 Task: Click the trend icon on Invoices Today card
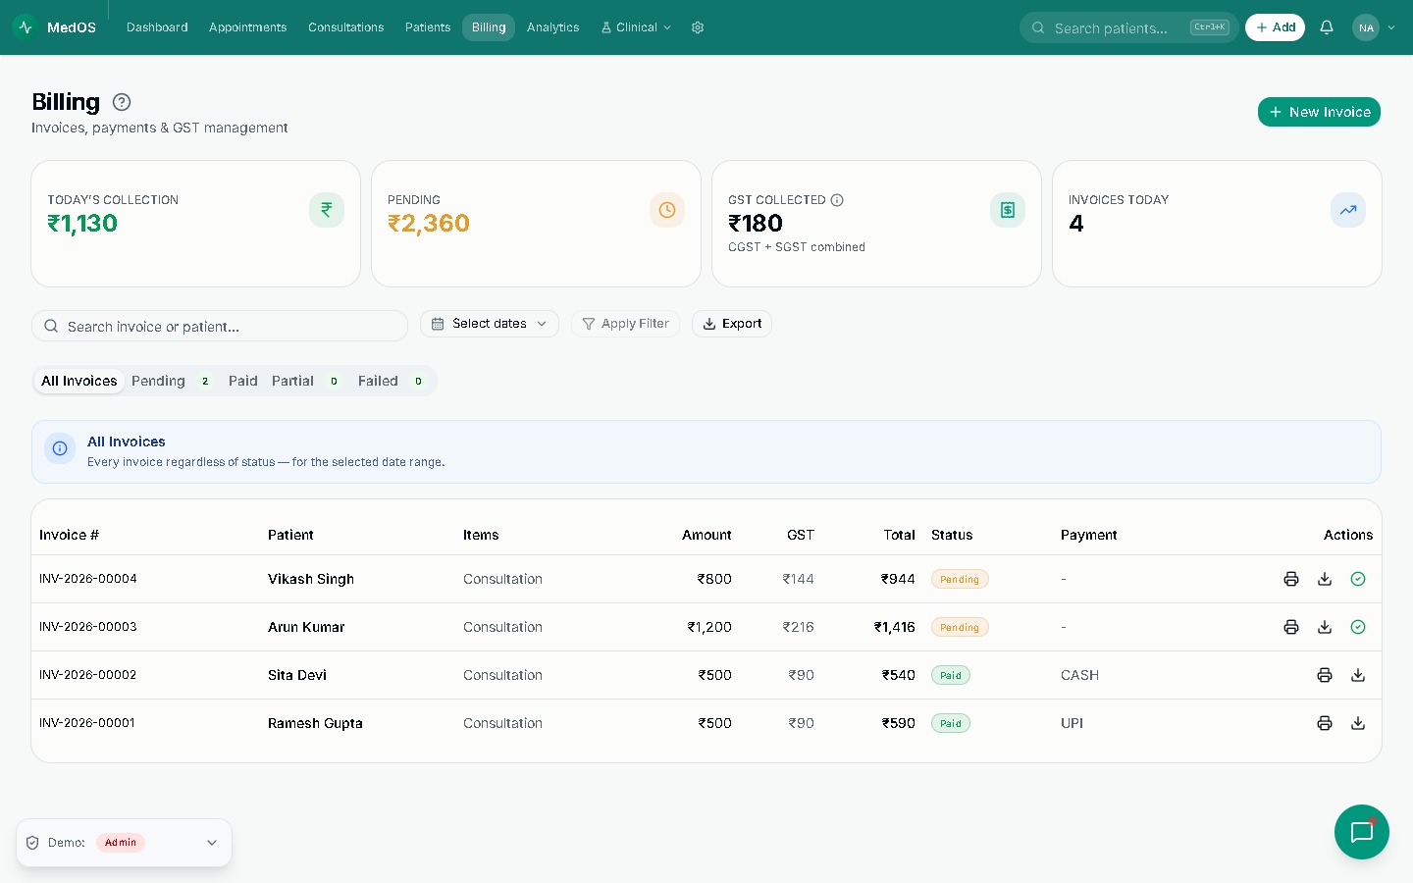[x=1348, y=210]
